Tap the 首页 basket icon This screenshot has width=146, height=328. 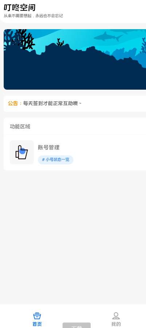(37, 316)
